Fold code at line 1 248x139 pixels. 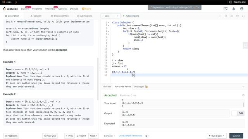pyautogui.click(x=108, y=22)
